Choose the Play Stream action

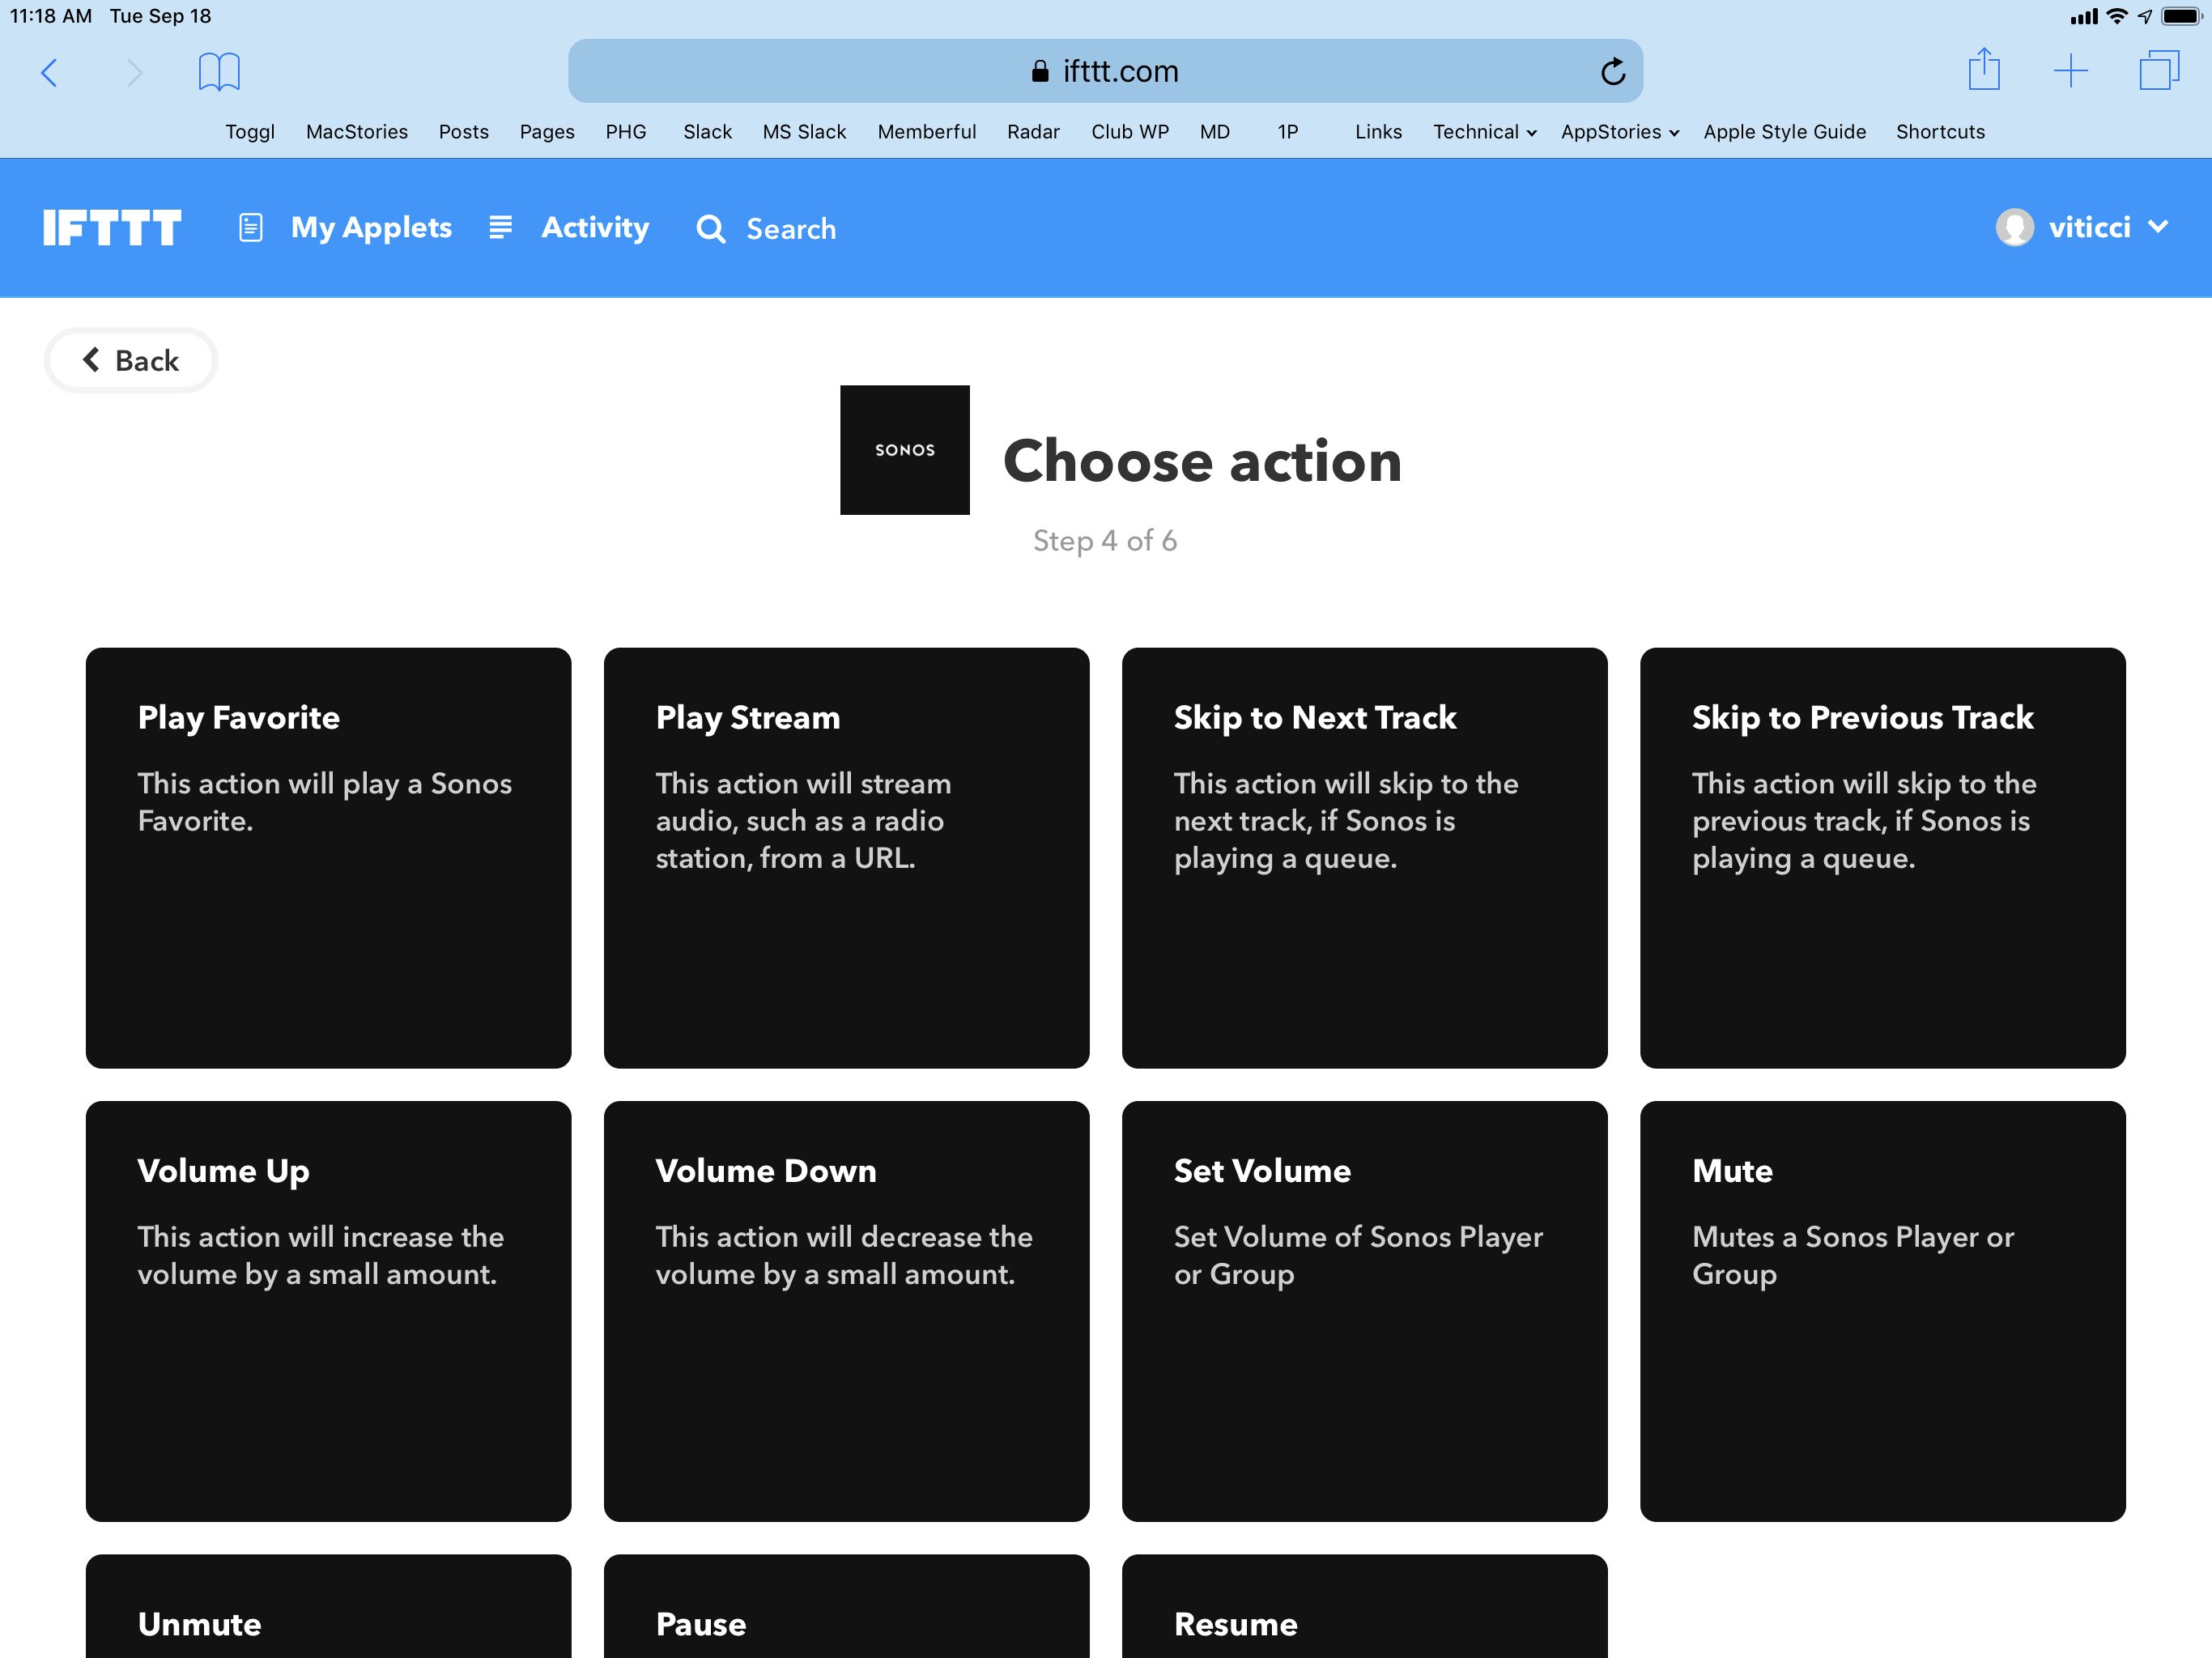(846, 857)
